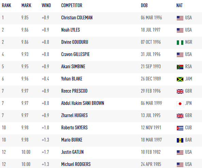The width and height of the screenshot is (202, 168).
Task: Click the South Africa flag beside RSA
Action: [x=180, y=67]
